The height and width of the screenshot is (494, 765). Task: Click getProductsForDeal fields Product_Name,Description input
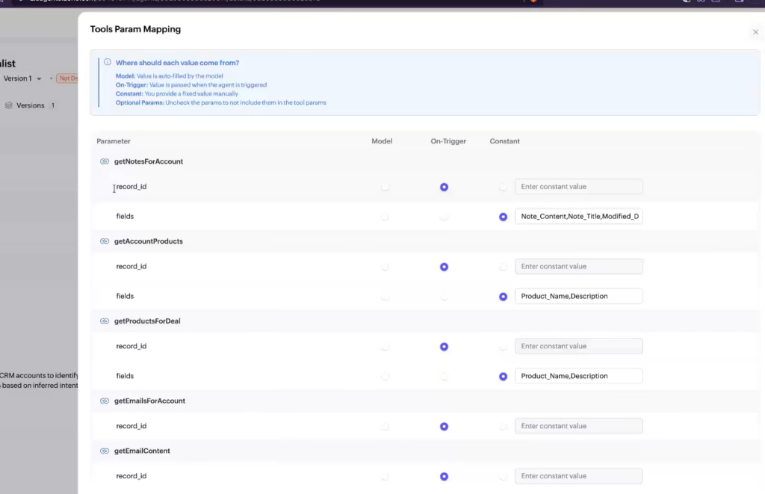[x=579, y=376]
